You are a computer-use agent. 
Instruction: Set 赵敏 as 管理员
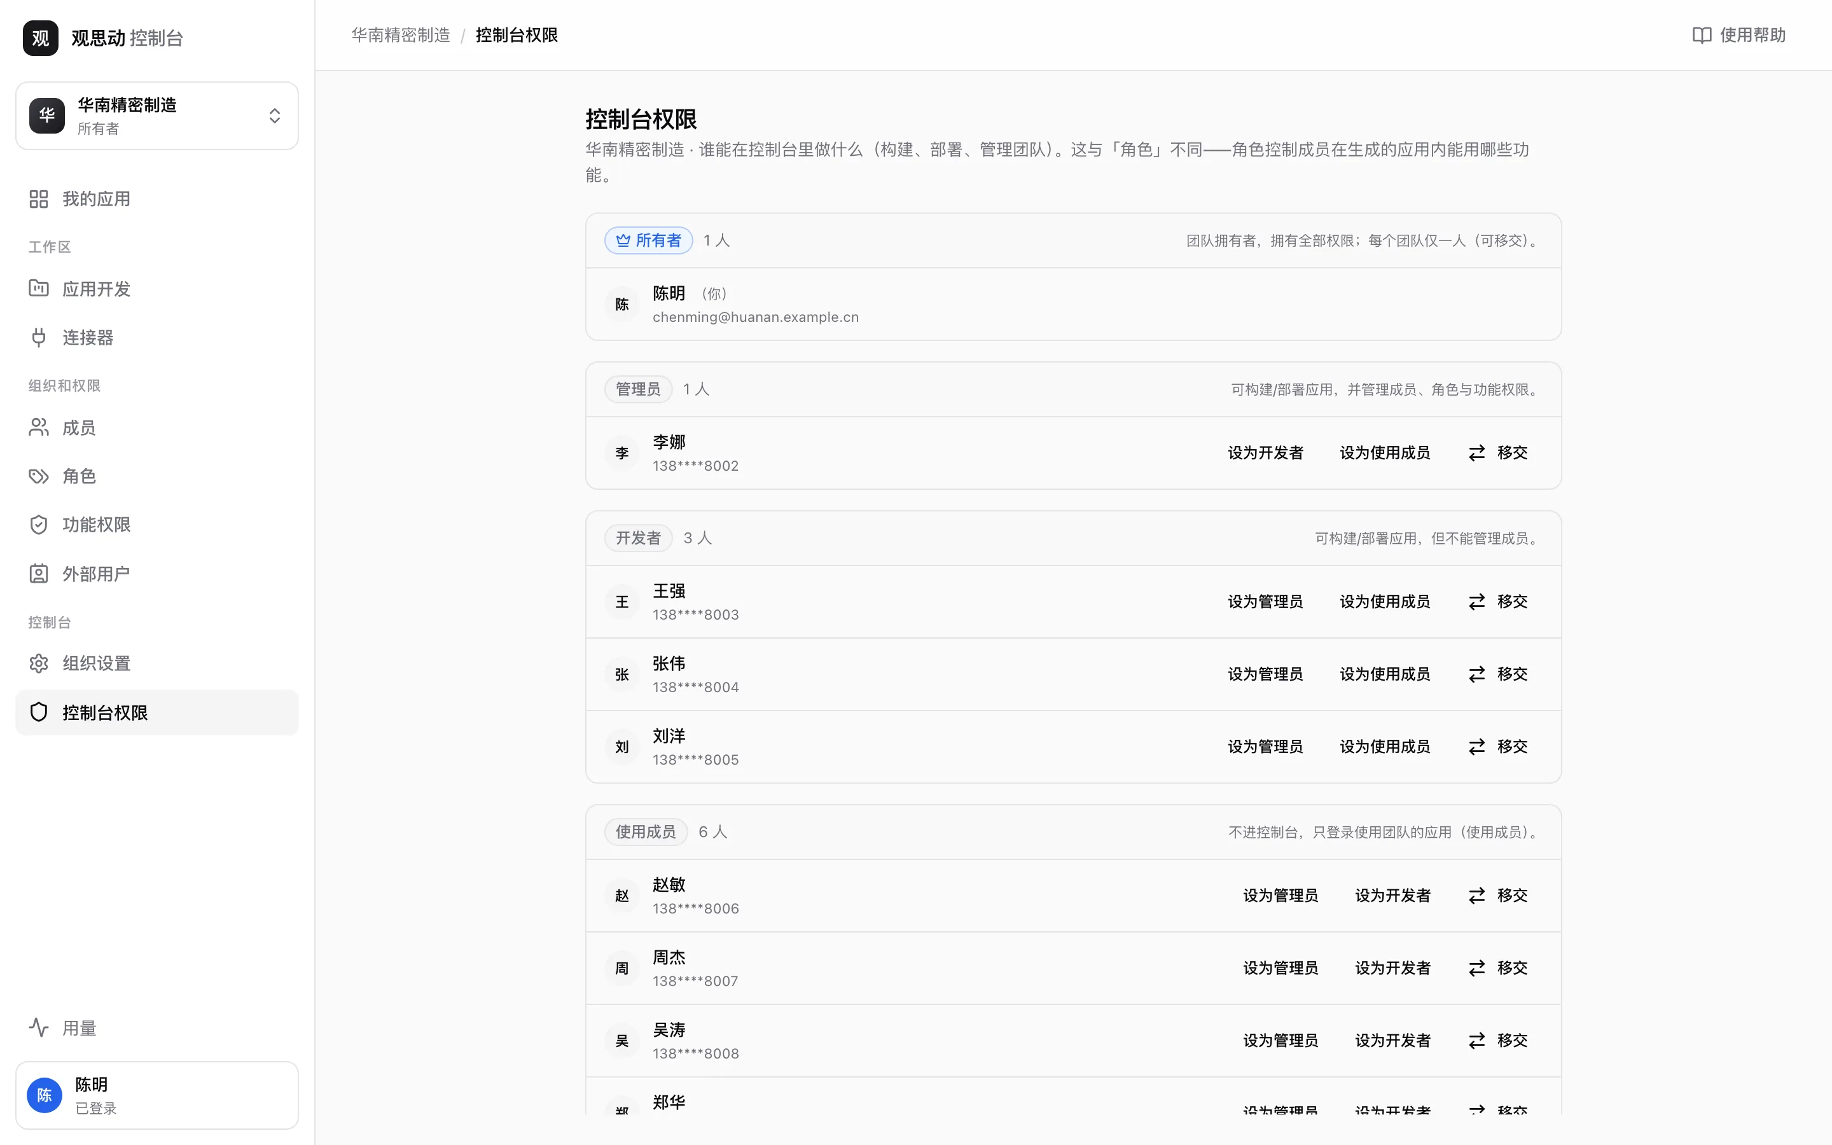[1280, 896]
